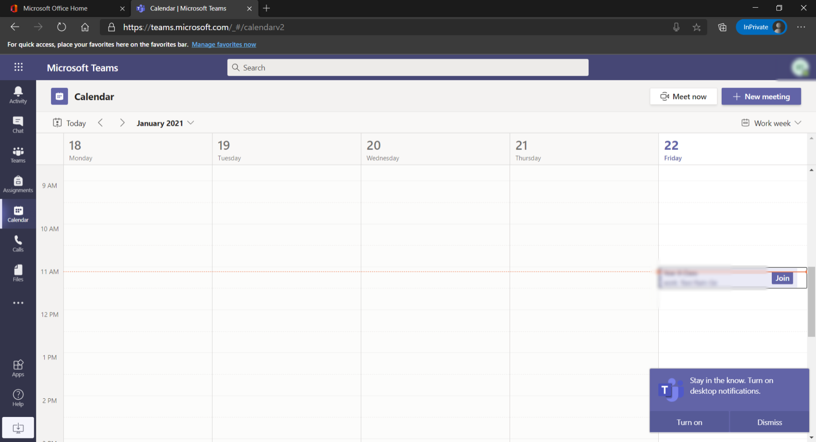The height and width of the screenshot is (442, 816).
Task: Select Calendar in the left rail
Action: pos(18,214)
